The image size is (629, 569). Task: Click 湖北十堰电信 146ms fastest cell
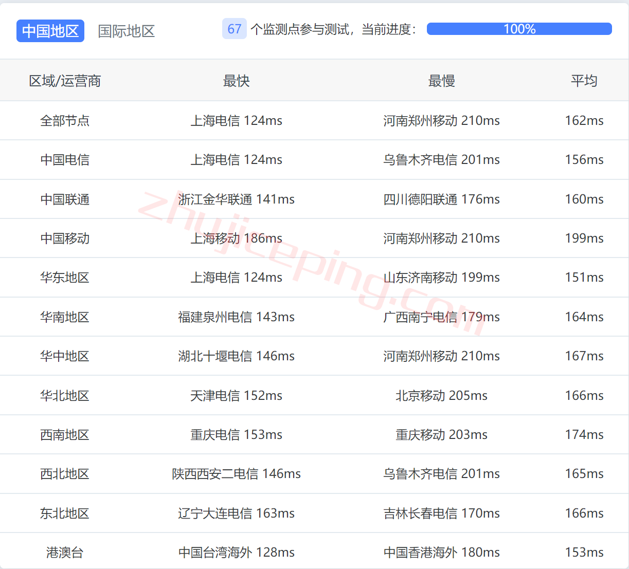coord(236,356)
